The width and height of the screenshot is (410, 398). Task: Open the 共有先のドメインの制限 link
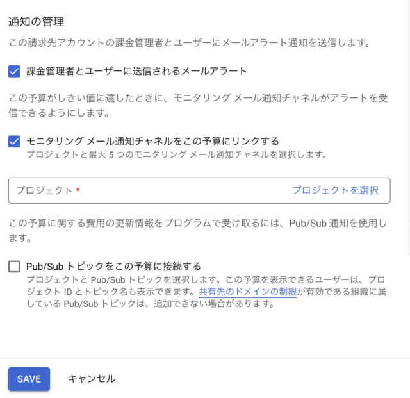pyautogui.click(x=247, y=292)
